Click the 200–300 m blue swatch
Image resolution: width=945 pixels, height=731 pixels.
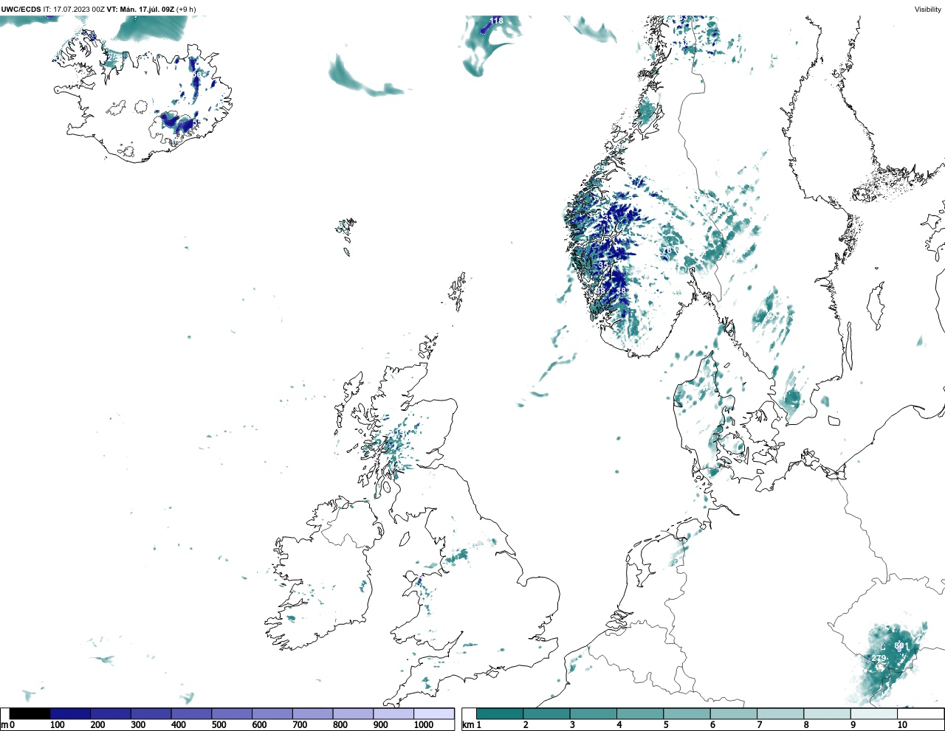click(111, 713)
